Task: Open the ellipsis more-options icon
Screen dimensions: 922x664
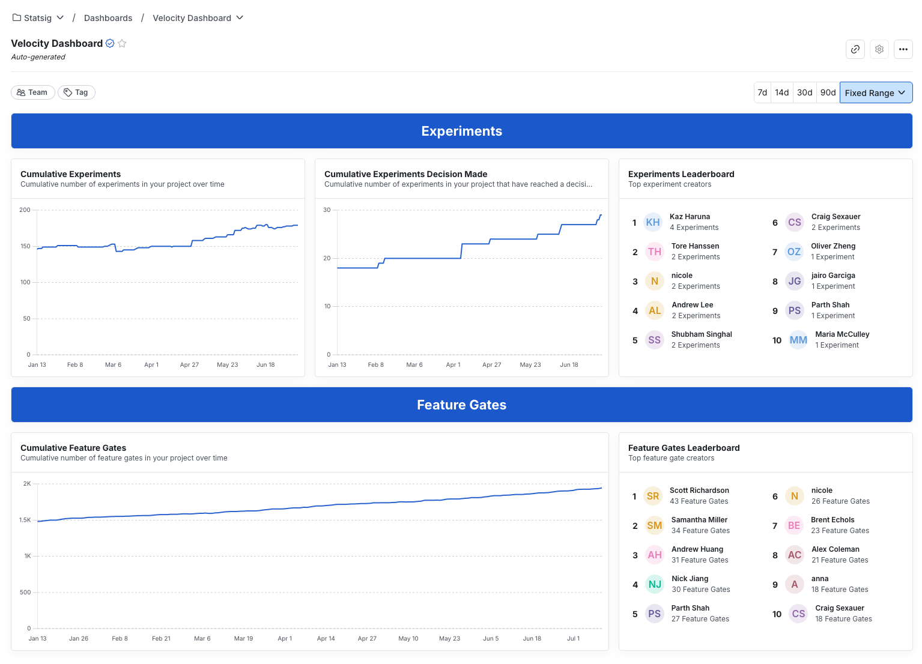Action: [x=903, y=49]
